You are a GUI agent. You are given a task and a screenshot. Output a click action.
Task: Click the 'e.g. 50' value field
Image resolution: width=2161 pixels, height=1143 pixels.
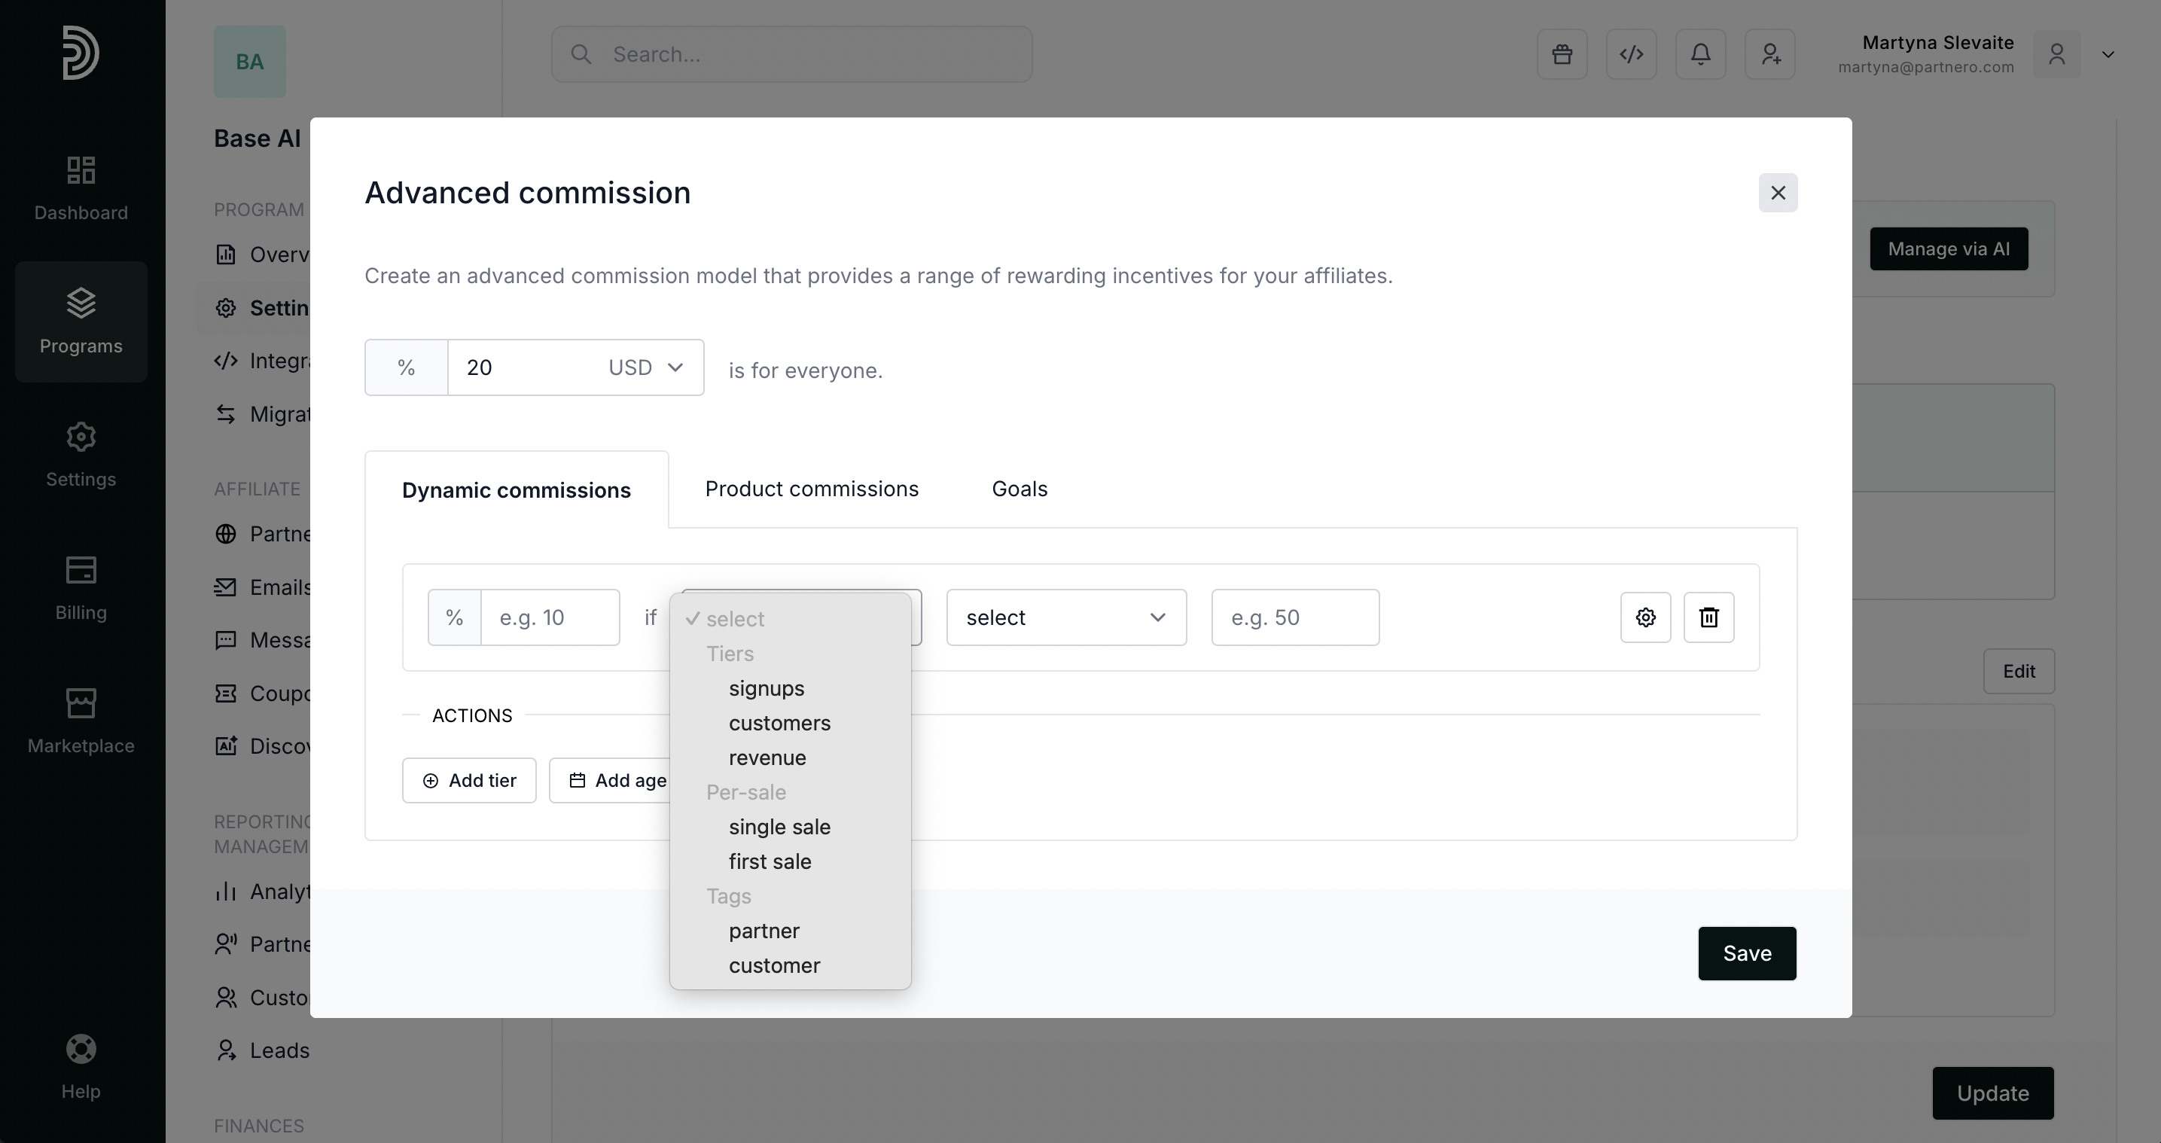click(1294, 617)
